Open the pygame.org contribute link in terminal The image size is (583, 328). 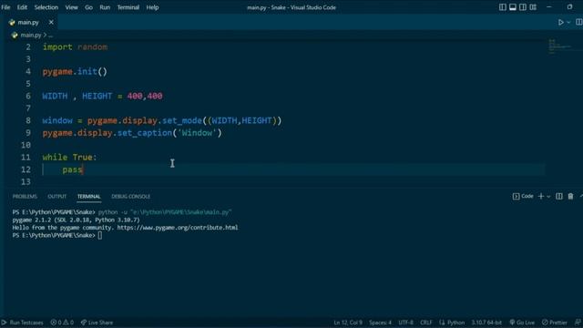tap(178, 228)
